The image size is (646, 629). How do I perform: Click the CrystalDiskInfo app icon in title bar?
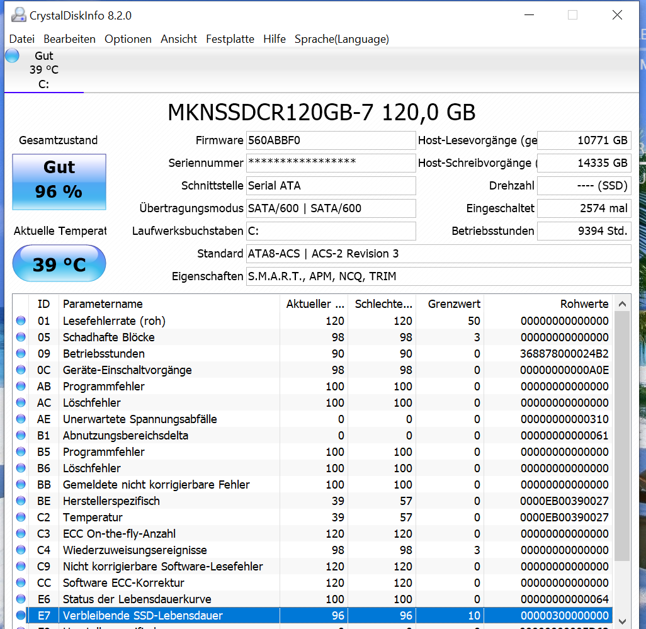pyautogui.click(x=18, y=15)
